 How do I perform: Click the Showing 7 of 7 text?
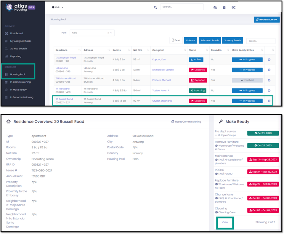[265, 222]
